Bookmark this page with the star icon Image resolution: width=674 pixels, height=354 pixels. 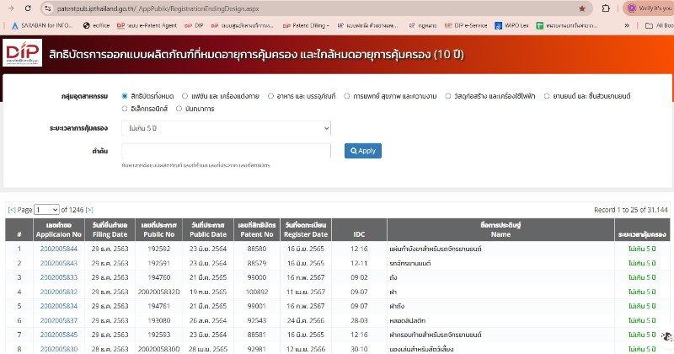(x=582, y=8)
